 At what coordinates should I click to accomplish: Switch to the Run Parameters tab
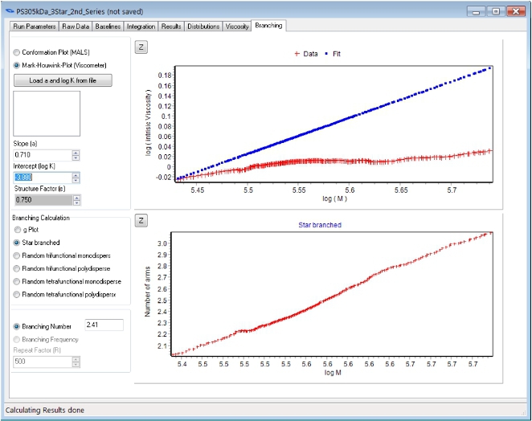(35, 27)
